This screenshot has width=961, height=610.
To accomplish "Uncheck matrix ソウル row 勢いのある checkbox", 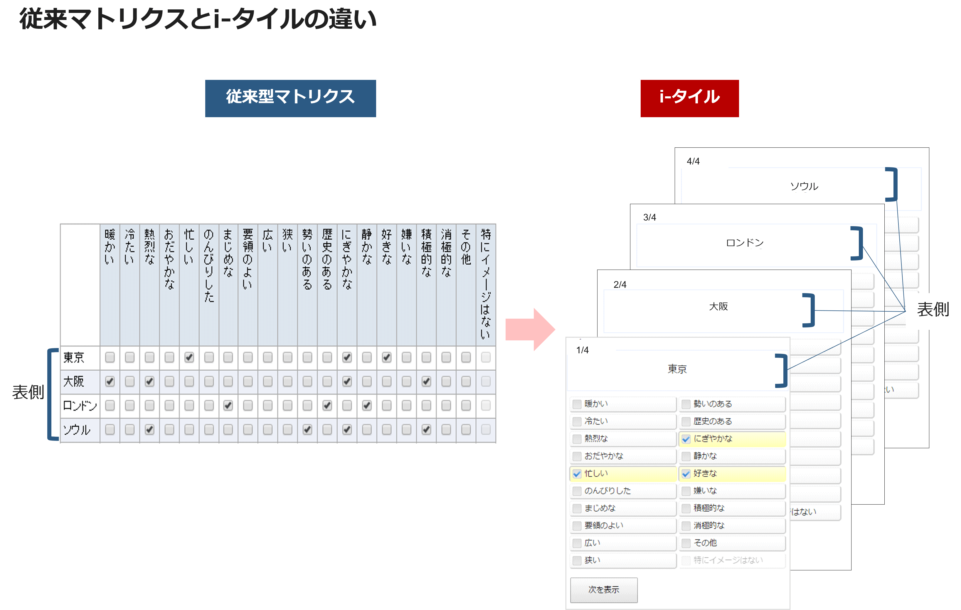I will click(307, 430).
